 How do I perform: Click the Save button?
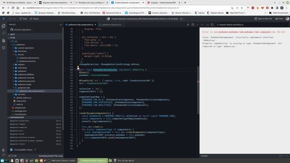coord(13,19)
